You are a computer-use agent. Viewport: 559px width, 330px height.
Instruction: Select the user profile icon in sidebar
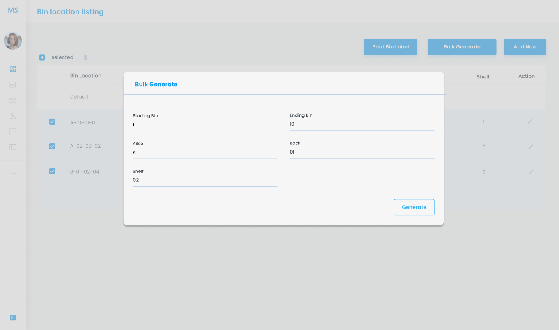13,116
